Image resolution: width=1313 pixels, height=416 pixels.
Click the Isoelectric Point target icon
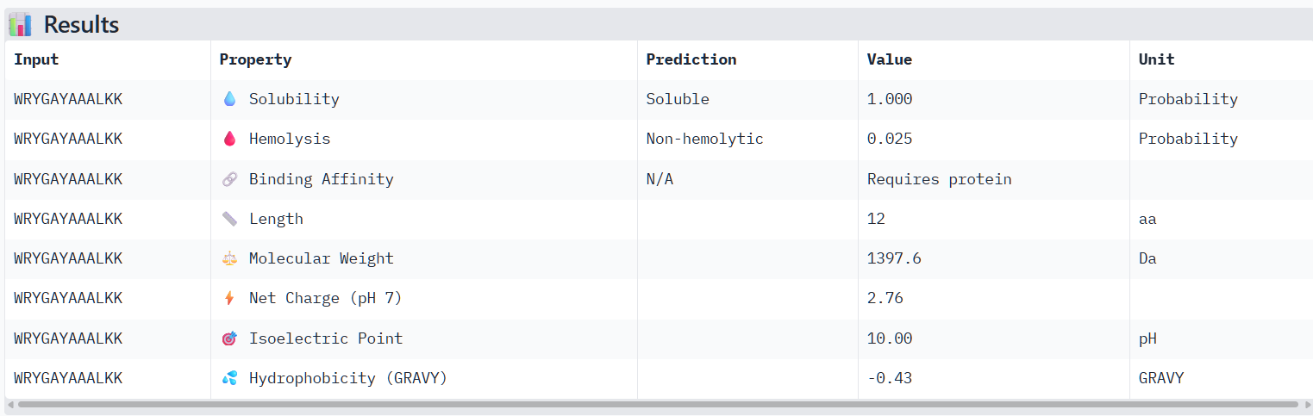coord(229,338)
